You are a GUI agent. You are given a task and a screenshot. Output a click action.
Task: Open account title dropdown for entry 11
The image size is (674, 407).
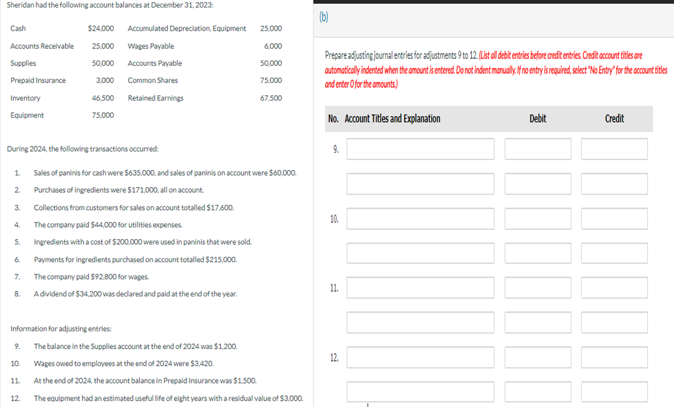(x=420, y=287)
